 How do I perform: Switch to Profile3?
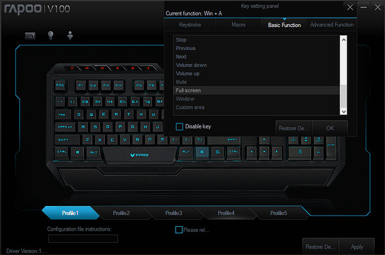(x=174, y=213)
